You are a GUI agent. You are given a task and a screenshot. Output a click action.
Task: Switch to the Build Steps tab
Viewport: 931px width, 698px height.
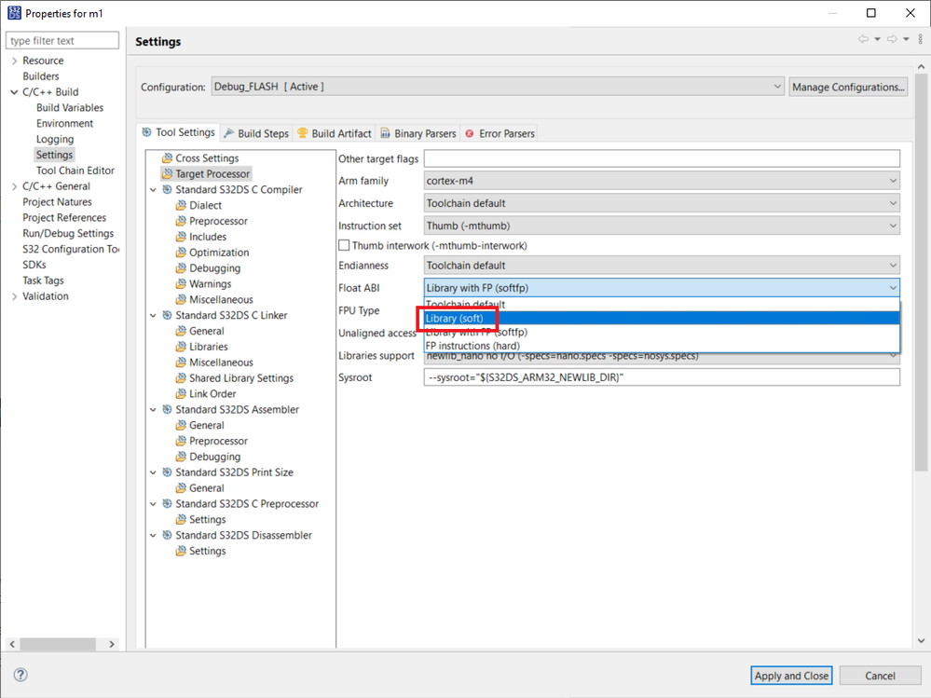point(256,133)
